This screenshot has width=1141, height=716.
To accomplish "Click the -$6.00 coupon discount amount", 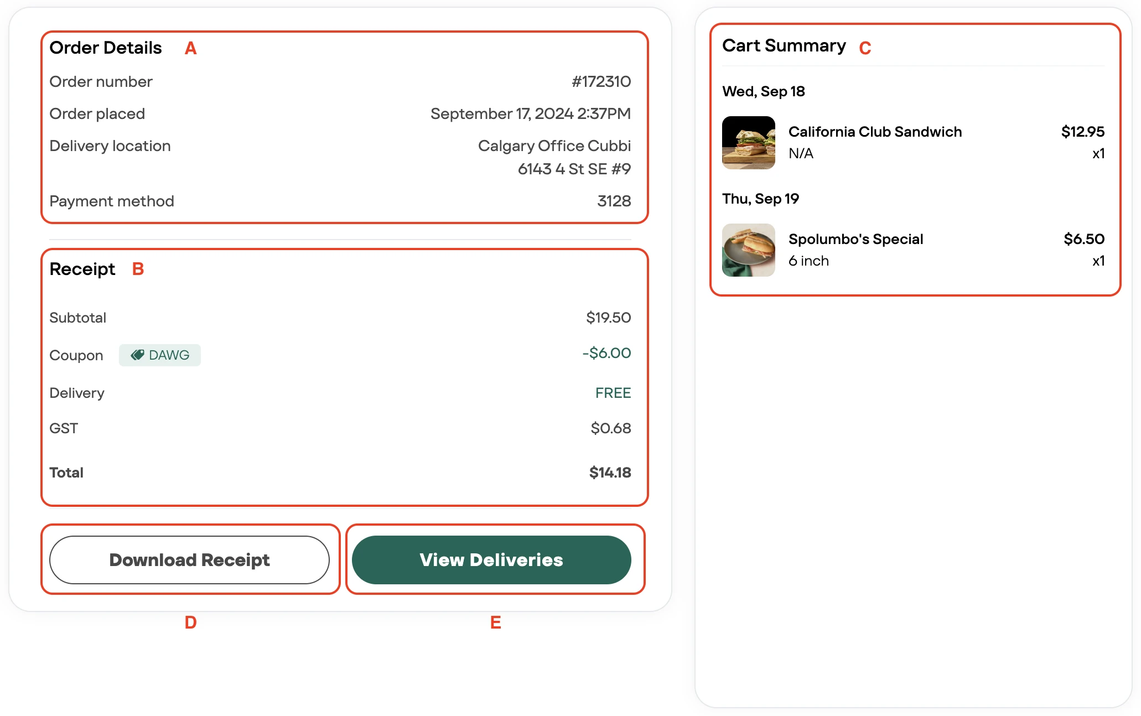I will (x=606, y=353).
